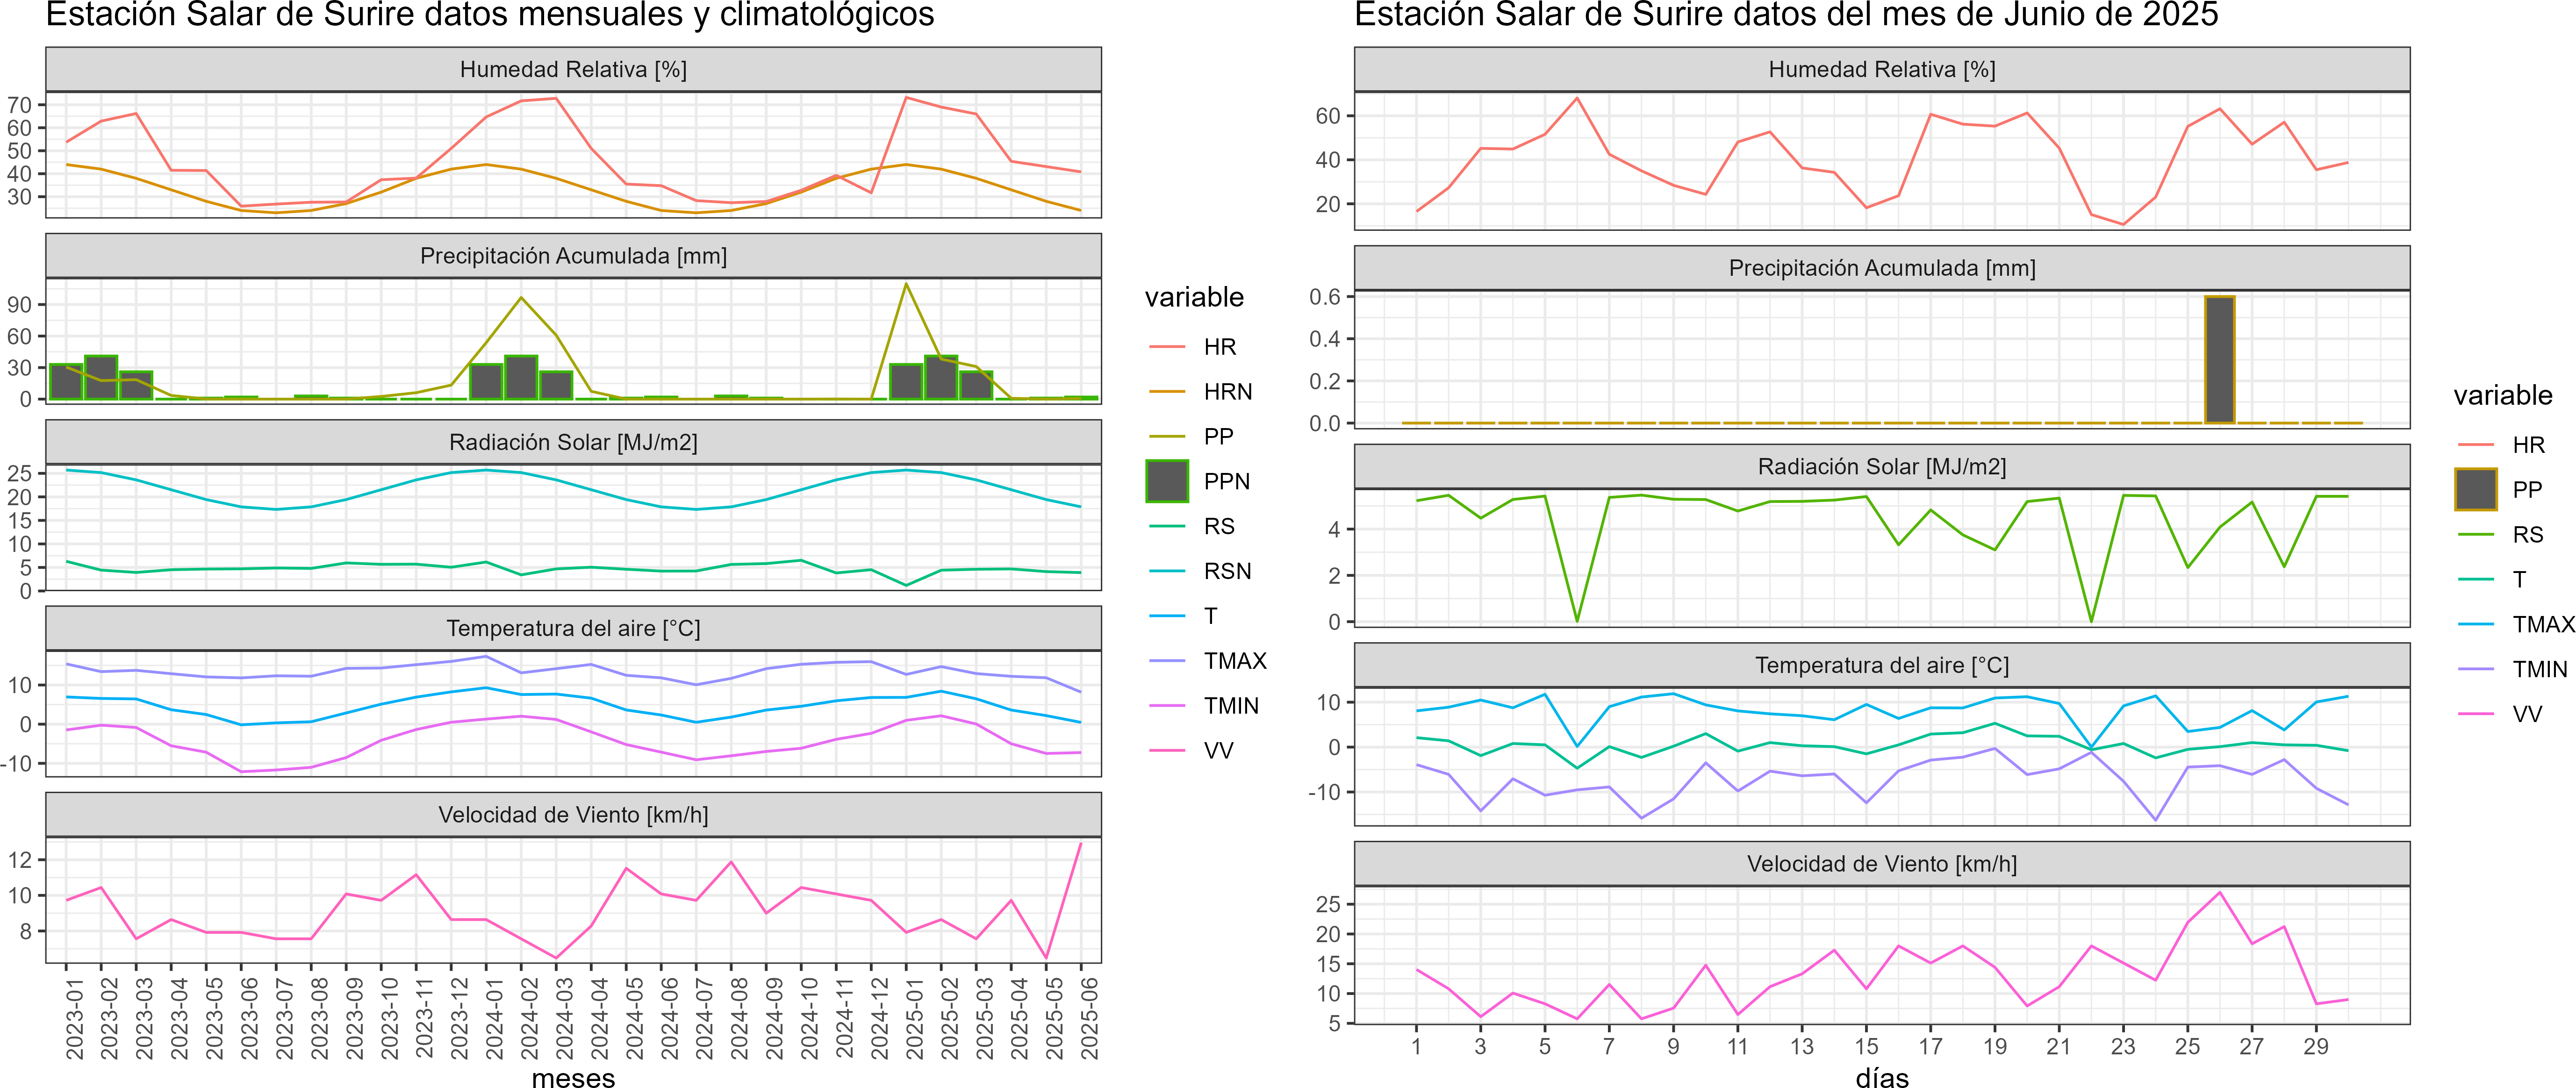The width and height of the screenshot is (2576, 1088).
Task: Select 'Radiación Solar [MJ/m2]' header in June 2025 chart
Action: click(1882, 467)
